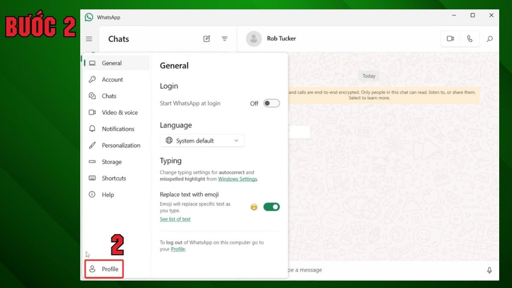512x288 pixels.
Task: Click the key icon beside Account
Action: click(x=92, y=79)
